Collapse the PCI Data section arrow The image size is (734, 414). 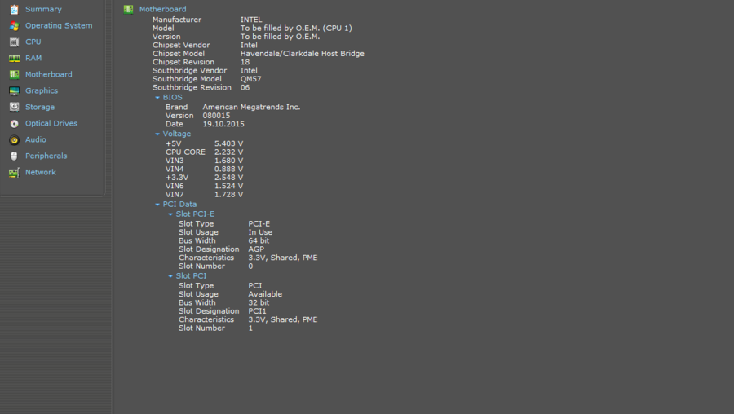(x=157, y=205)
